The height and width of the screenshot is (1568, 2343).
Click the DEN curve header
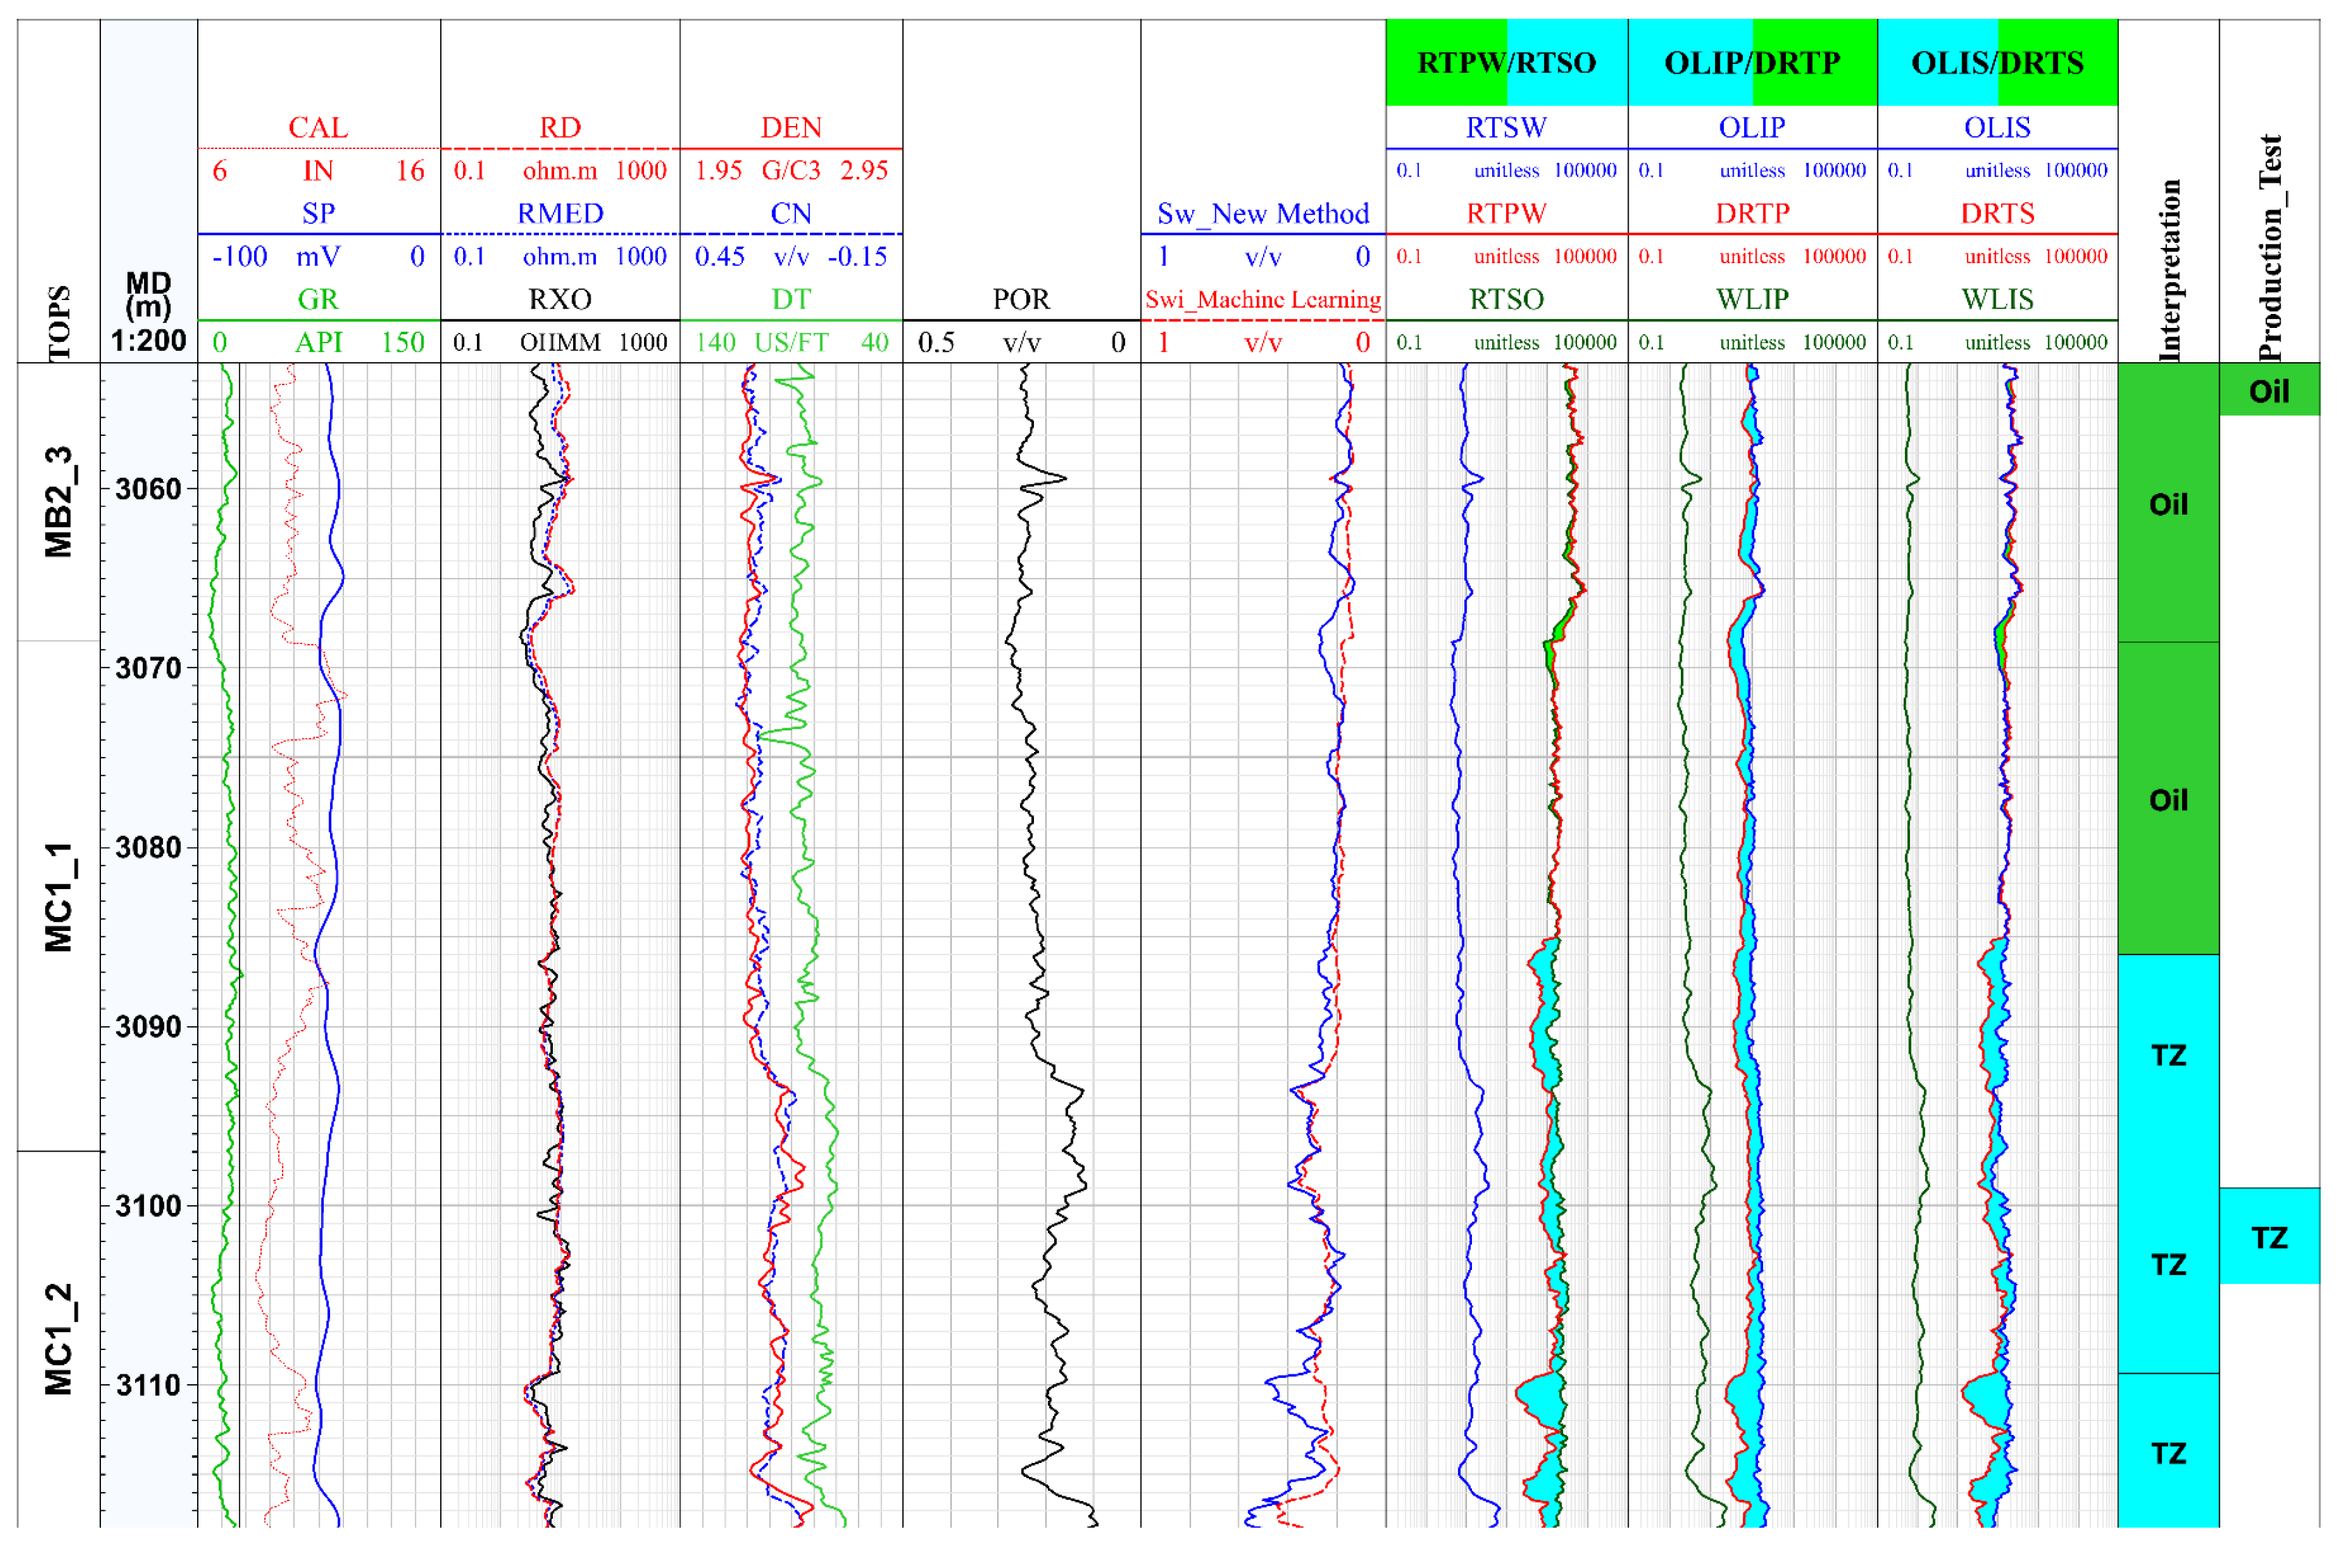790,127
